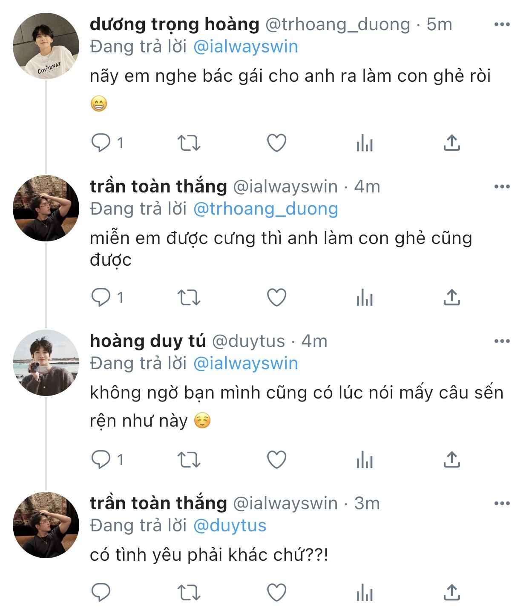Viewport: 529px width, 611px height.
Task: Like the 'miễn em được cưng' tweet
Action: [276, 298]
